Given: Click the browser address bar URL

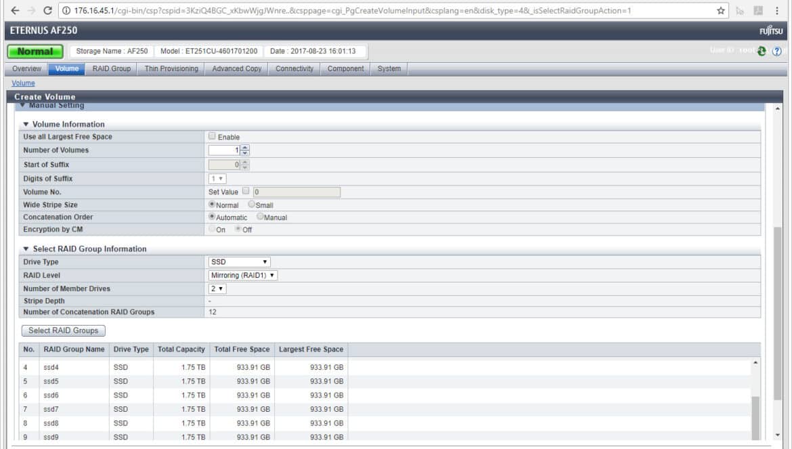Looking at the screenshot, I should [x=353, y=11].
